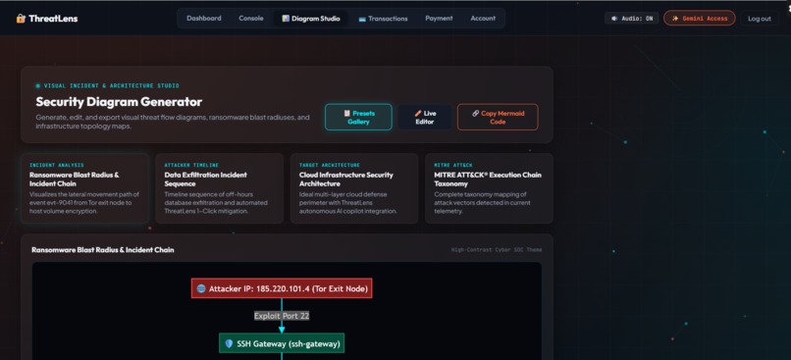Toggle the Audio: ON switch

pos(632,19)
